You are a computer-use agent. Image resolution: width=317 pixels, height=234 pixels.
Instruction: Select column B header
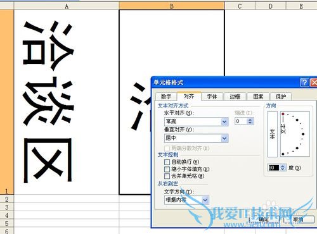(172, 6)
